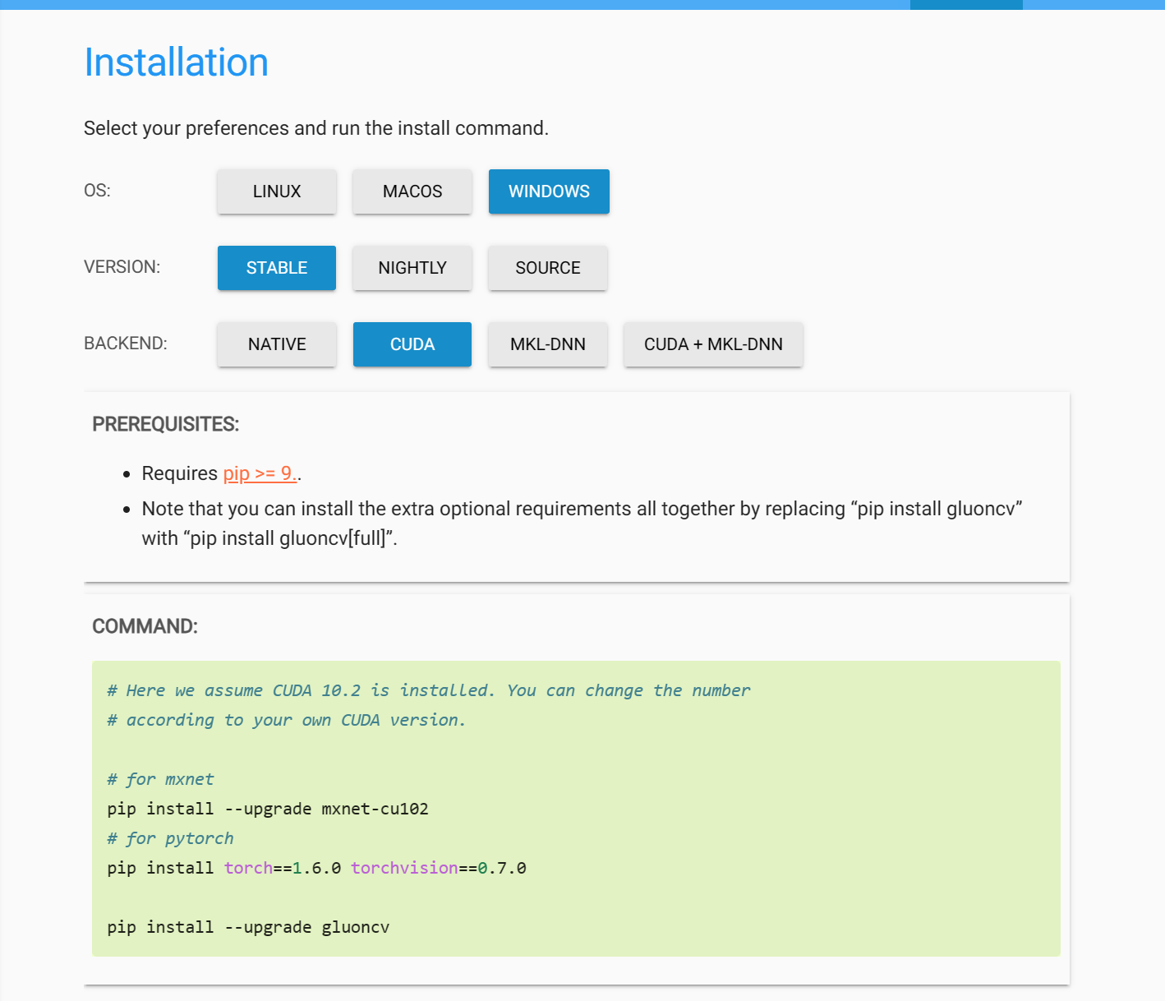This screenshot has height=1001, width=1165.
Task: Click the highlighted CUDA backend button
Action: pos(412,344)
